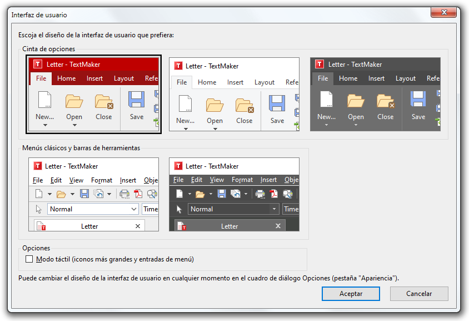469x321 pixels.
Task: Expand new-document arrow in light classic toolbar
Action: (49, 194)
